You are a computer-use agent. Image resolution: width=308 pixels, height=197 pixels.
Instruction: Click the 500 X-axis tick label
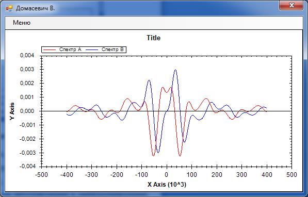pyautogui.click(x=291, y=175)
